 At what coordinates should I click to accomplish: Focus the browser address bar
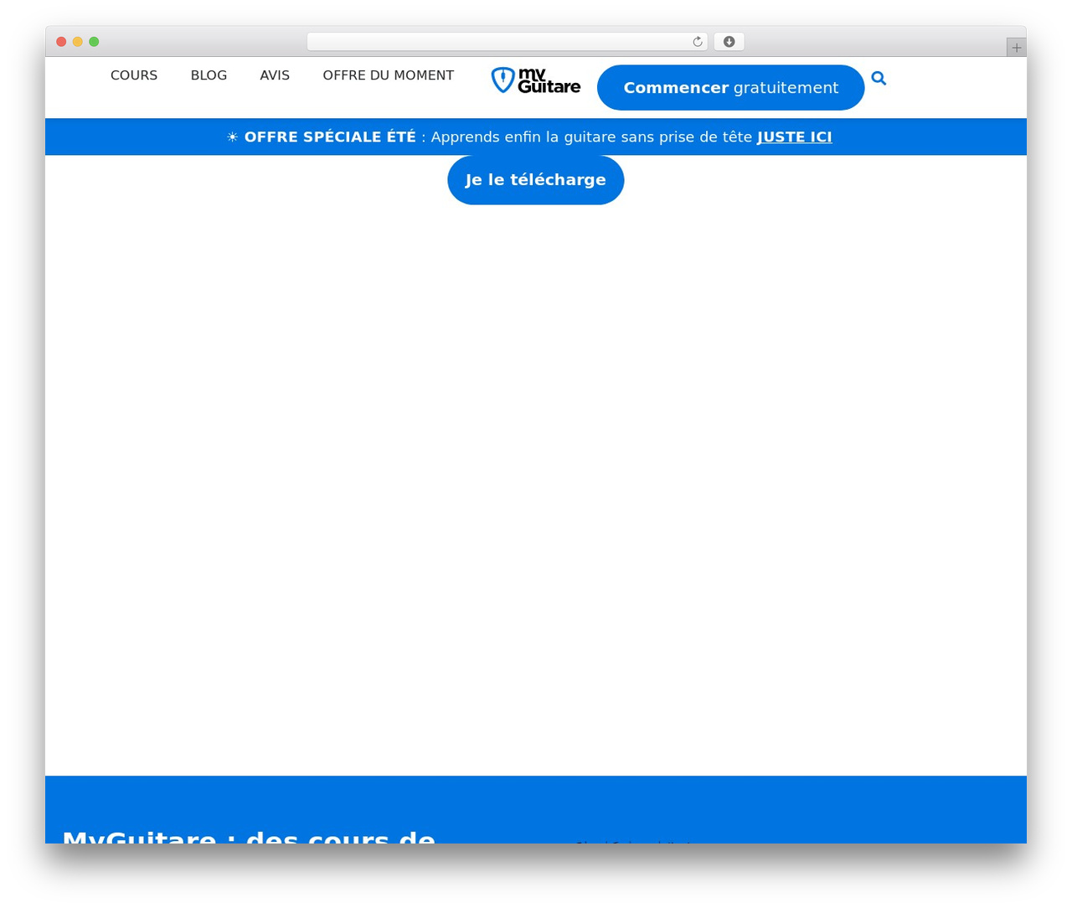pos(507,42)
